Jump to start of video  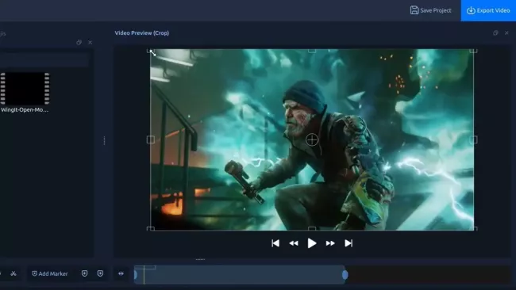[275, 243]
